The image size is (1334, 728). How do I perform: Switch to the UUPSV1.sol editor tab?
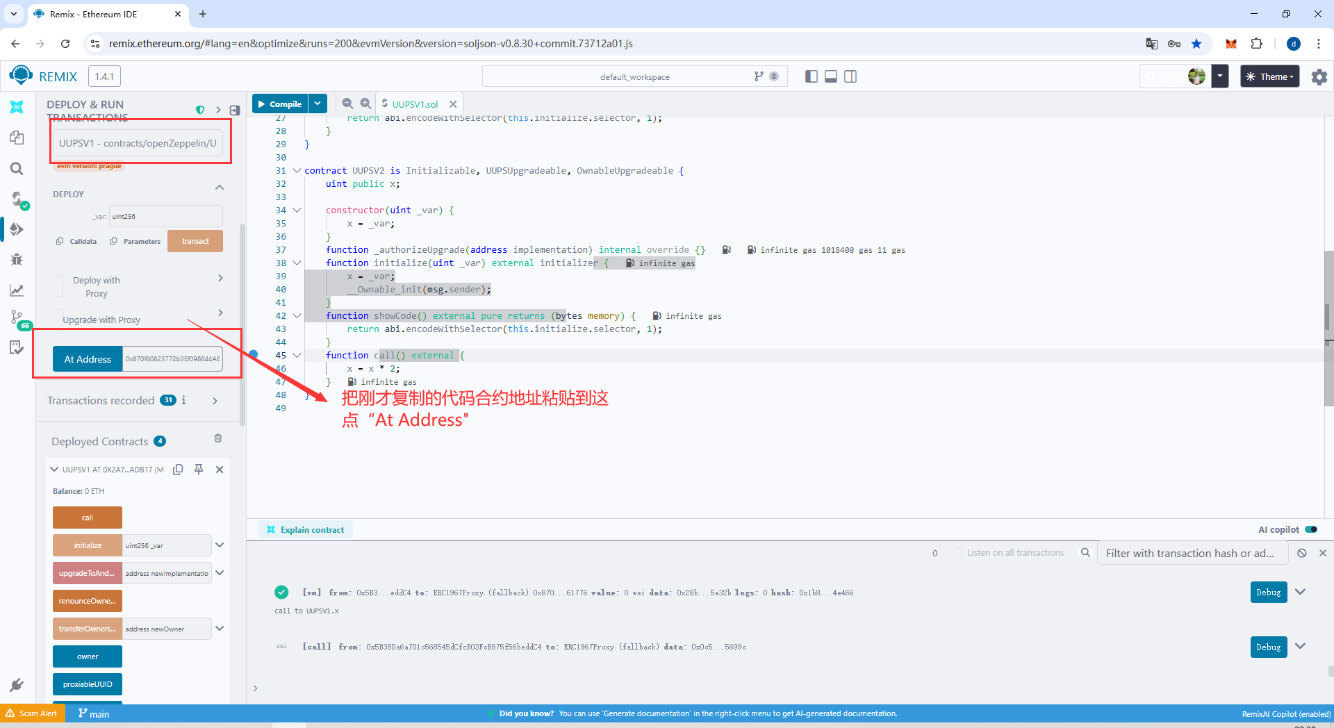tap(414, 104)
